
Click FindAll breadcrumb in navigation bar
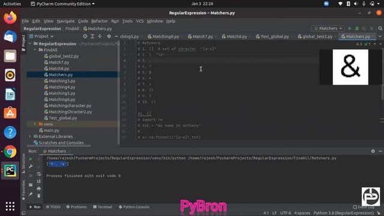[72, 29]
